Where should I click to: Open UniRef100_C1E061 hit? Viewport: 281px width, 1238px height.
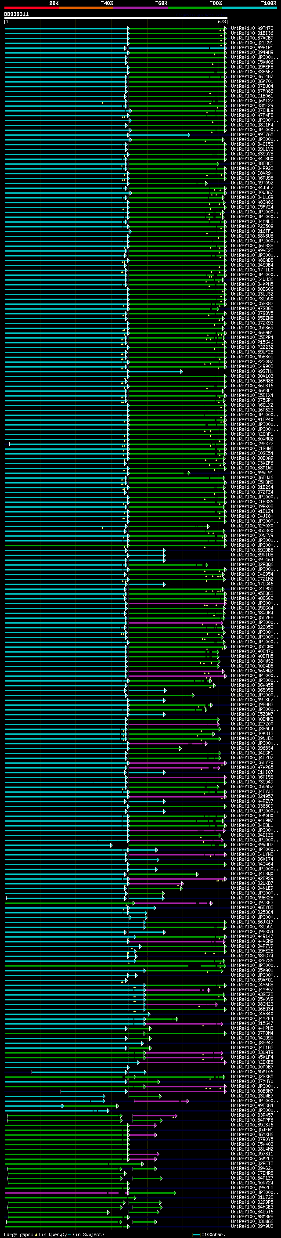click(x=252, y=96)
